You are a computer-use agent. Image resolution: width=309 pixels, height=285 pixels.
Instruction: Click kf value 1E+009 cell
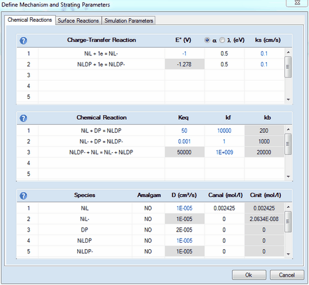[225, 152]
